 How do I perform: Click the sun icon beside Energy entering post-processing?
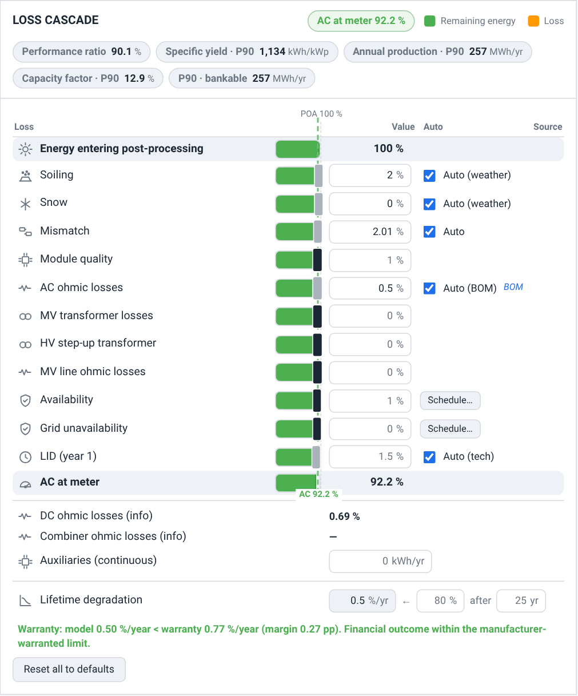pyautogui.click(x=25, y=149)
